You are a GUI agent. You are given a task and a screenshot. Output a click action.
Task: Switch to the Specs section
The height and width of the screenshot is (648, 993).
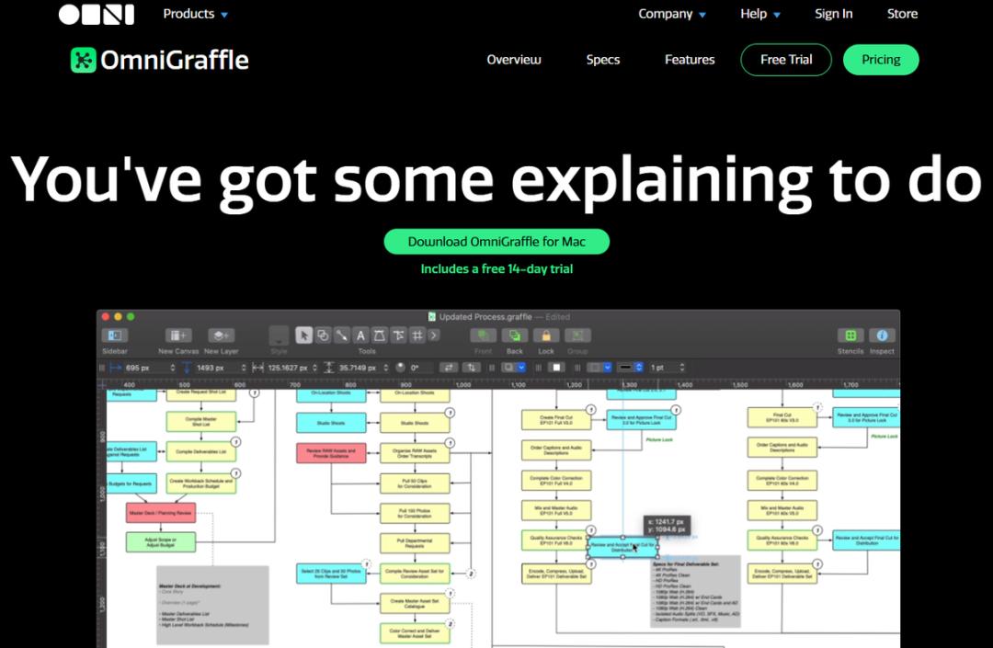point(603,60)
